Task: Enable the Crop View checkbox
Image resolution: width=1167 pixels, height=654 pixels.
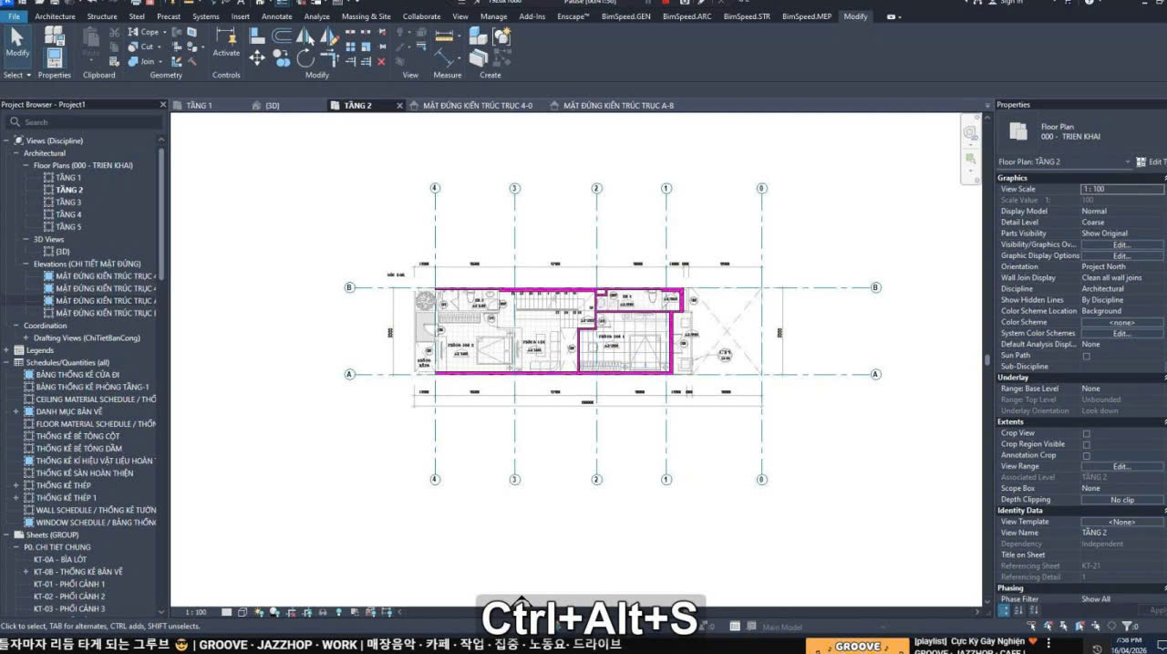Action: tap(1086, 433)
